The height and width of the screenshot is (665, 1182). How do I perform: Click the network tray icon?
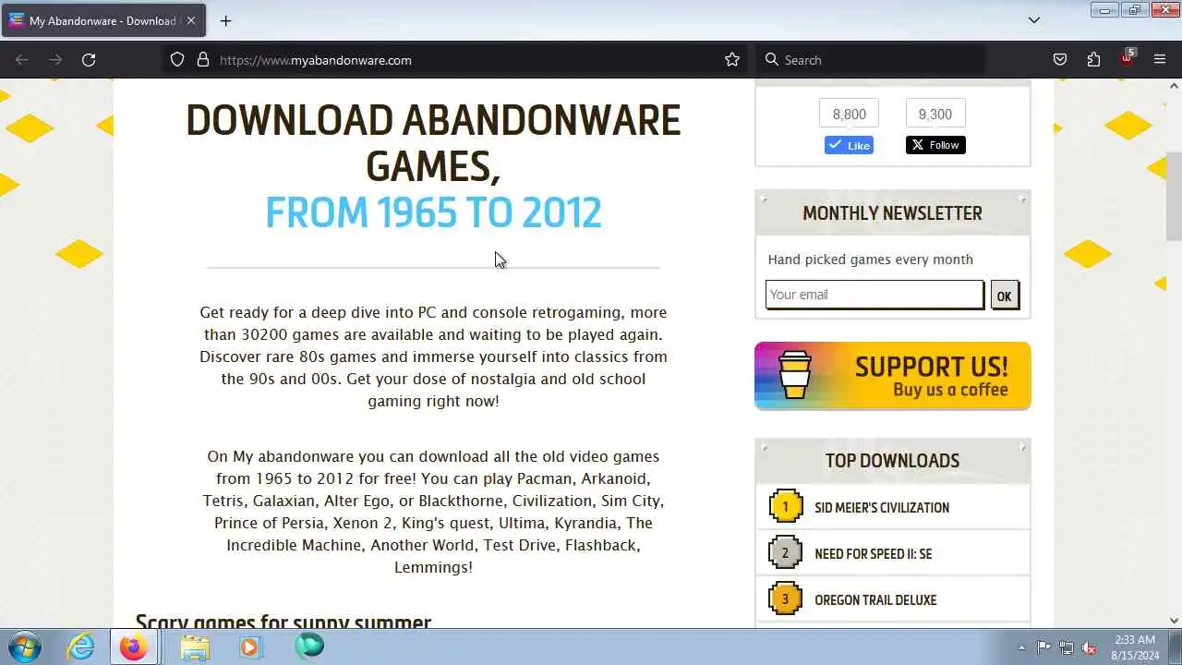pyautogui.click(x=1067, y=647)
